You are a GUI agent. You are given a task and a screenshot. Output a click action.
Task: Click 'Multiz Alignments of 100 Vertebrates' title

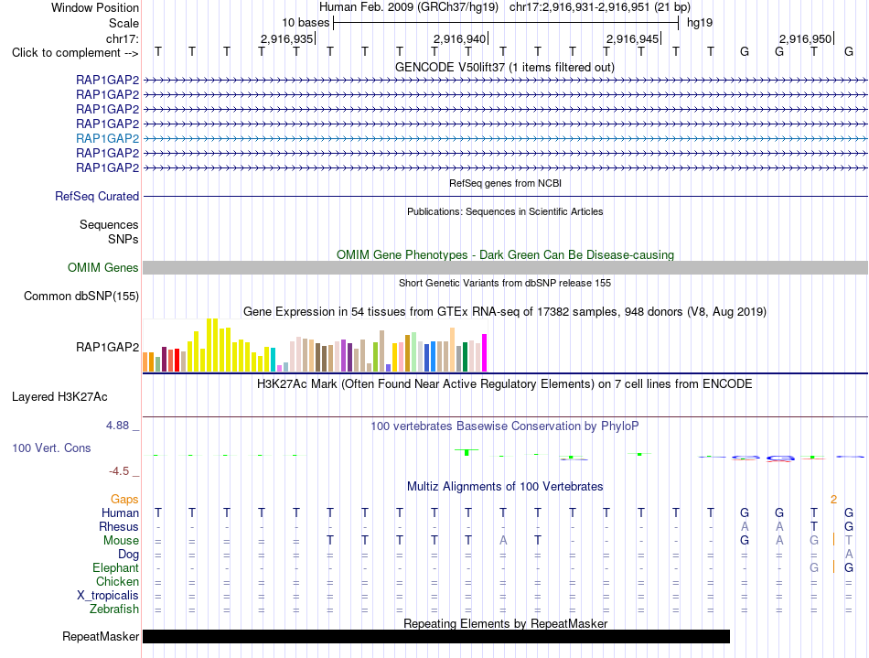tap(505, 487)
